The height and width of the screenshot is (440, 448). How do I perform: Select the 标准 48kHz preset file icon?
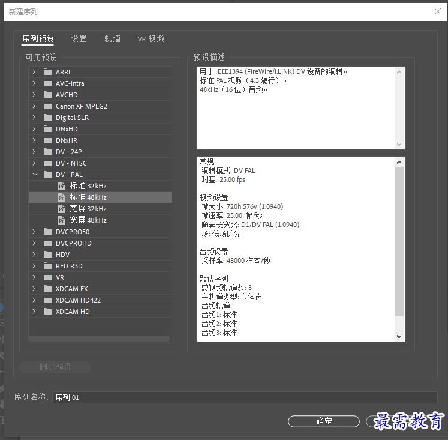pyautogui.click(x=61, y=197)
